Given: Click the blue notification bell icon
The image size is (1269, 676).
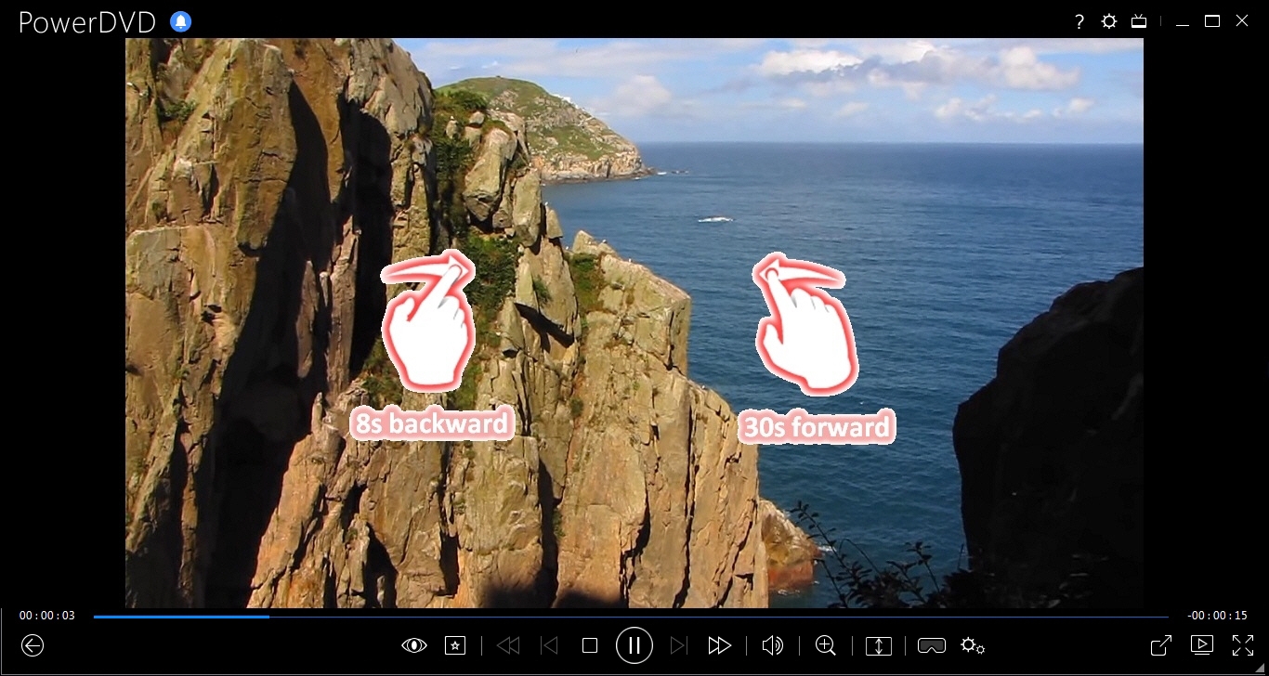Looking at the screenshot, I should [x=181, y=22].
